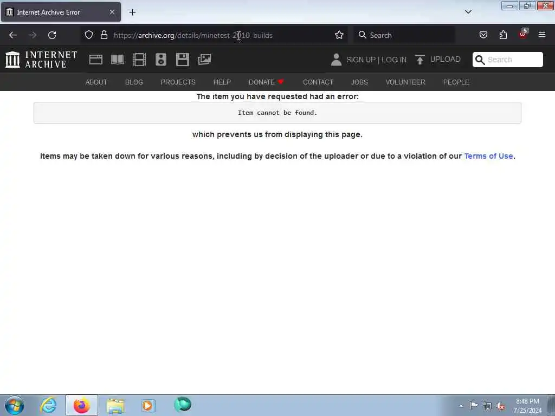Click the Internet Archive logo
Screen dimensions: 555x416
tap(41, 60)
